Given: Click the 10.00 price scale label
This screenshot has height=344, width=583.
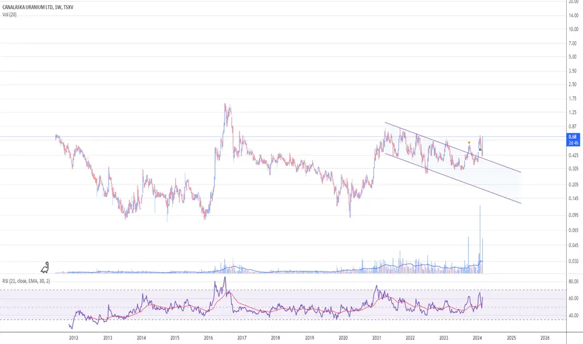Looking at the screenshot, I should tap(574, 29).
